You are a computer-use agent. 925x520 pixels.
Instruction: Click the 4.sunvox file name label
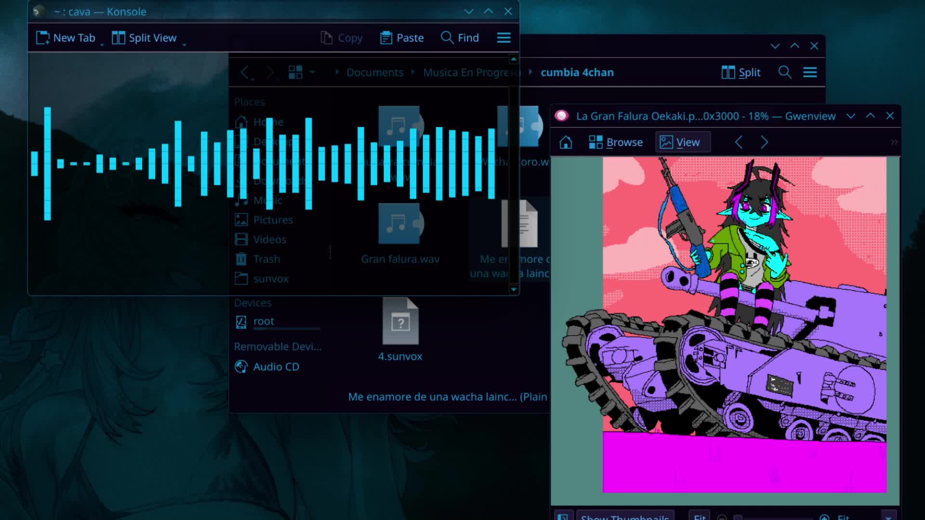point(400,356)
